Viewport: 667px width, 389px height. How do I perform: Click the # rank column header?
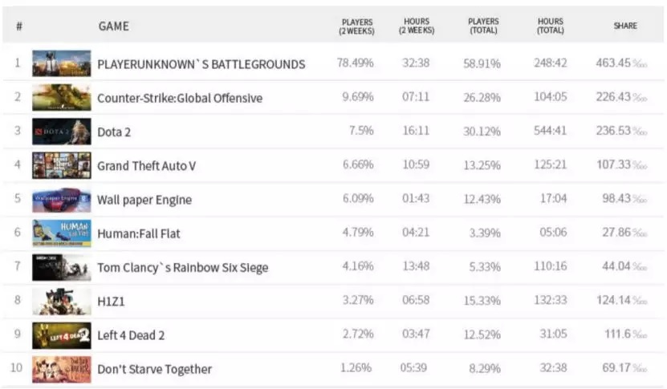(18, 26)
